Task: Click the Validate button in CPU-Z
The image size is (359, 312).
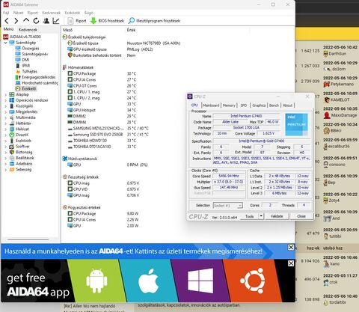Action: [x=277, y=216]
